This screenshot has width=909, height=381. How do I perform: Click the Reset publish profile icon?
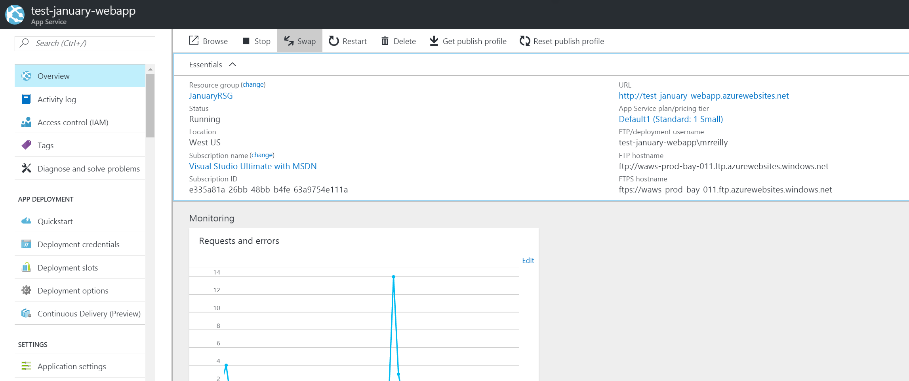click(525, 41)
